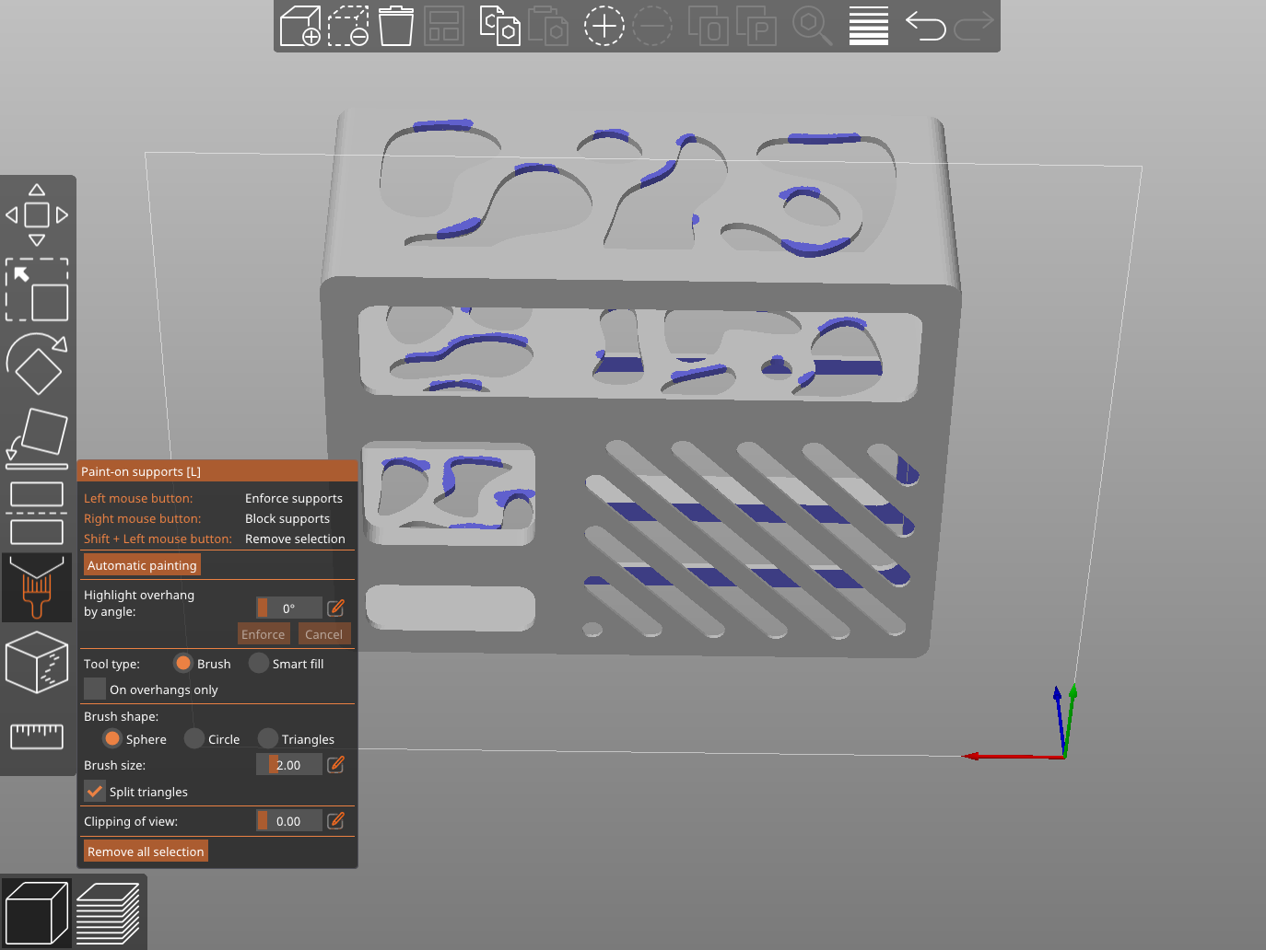Select Triangles brush shape
The width and height of the screenshot is (1266, 950).
pyautogui.click(x=268, y=738)
